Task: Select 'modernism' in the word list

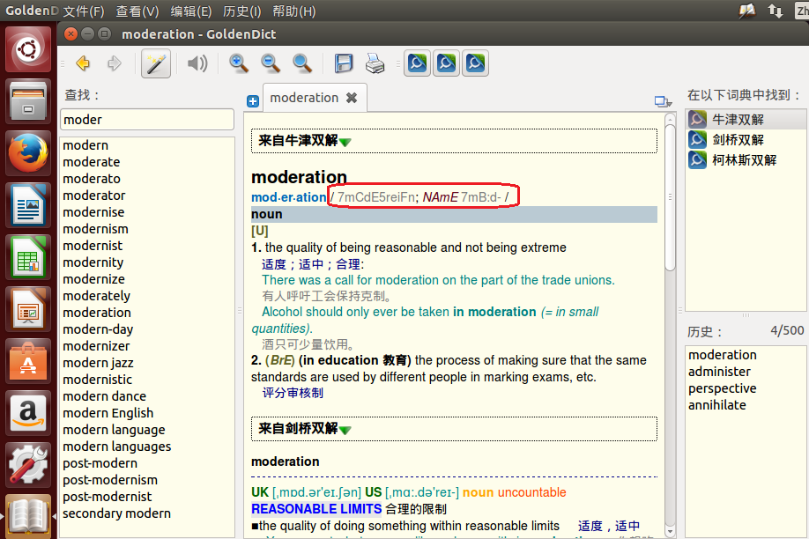Action: (95, 229)
